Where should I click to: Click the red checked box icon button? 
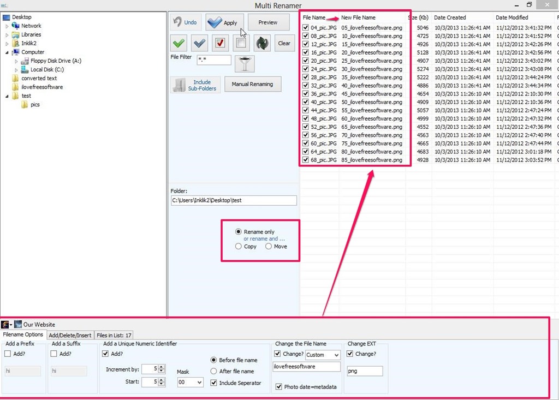click(220, 43)
